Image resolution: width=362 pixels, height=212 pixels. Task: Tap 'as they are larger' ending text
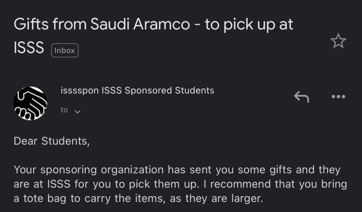point(216,199)
